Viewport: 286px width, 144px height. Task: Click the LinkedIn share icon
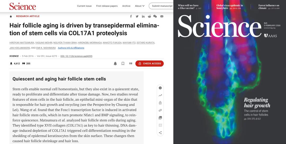click(x=143, y=16)
